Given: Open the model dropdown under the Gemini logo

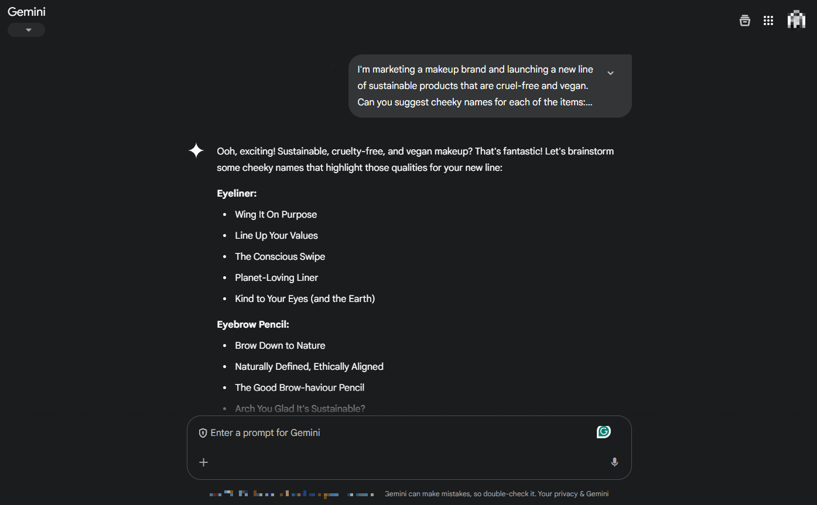Looking at the screenshot, I should (x=27, y=30).
